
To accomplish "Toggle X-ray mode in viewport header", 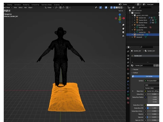I will click(111, 7).
